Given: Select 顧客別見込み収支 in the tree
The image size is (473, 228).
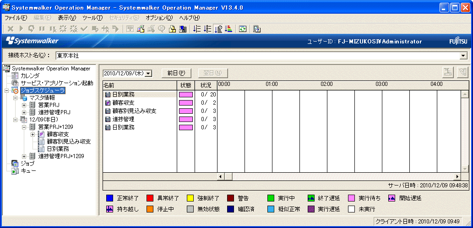Looking at the screenshot, I should coord(69,142).
